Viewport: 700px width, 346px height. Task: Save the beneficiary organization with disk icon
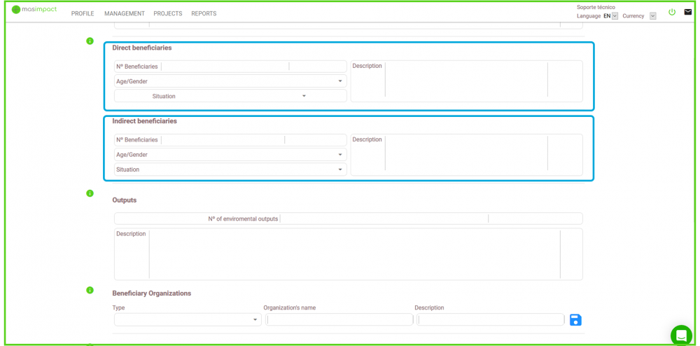(x=575, y=320)
